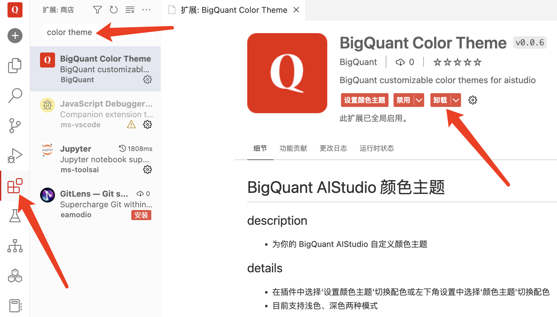
Task: Refresh the extensions list
Action: [114, 10]
